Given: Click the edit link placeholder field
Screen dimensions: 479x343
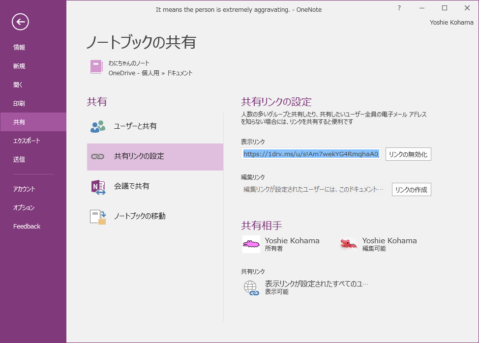Looking at the screenshot, I should (313, 189).
